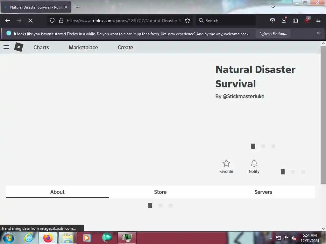
Task: Open the tracking protection shield icon
Action: [52, 20]
